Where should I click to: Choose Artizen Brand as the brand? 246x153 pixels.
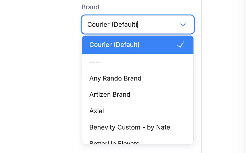pyautogui.click(x=110, y=94)
